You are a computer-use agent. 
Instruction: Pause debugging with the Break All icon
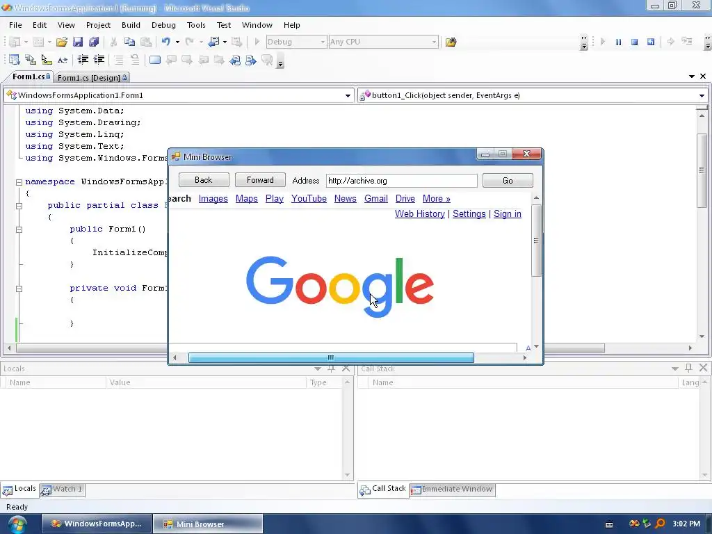[618, 42]
